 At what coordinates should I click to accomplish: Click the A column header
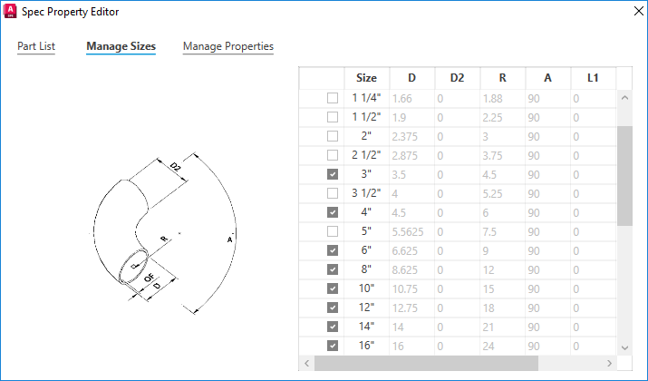tap(548, 78)
